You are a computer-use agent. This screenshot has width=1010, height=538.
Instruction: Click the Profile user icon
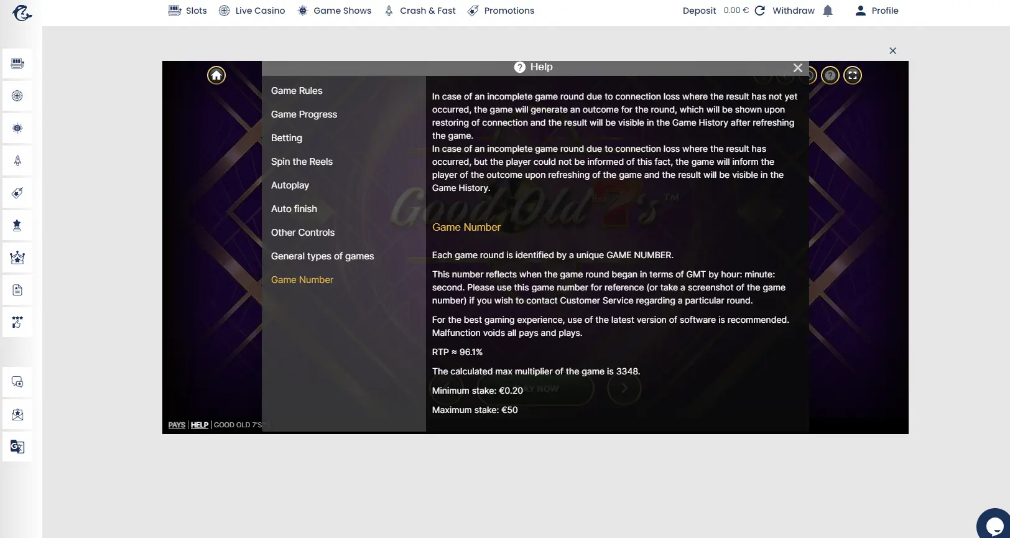tap(860, 11)
